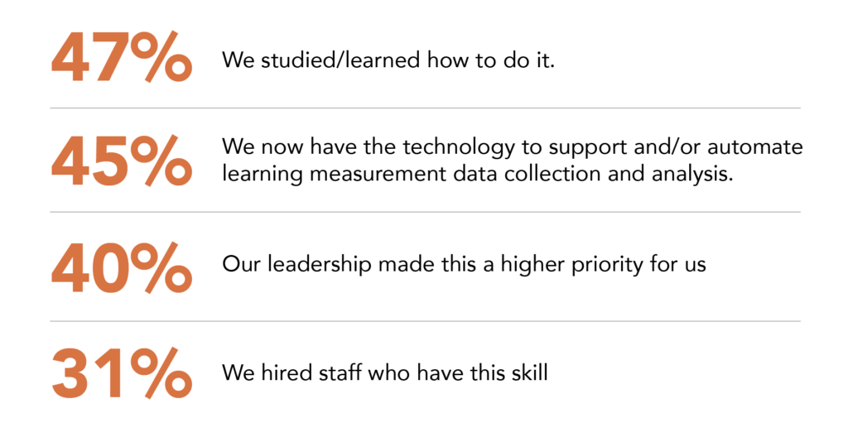Click the "We hired staff who have this skill" text
The height and width of the screenshot is (437, 848).
pyautogui.click(x=385, y=373)
